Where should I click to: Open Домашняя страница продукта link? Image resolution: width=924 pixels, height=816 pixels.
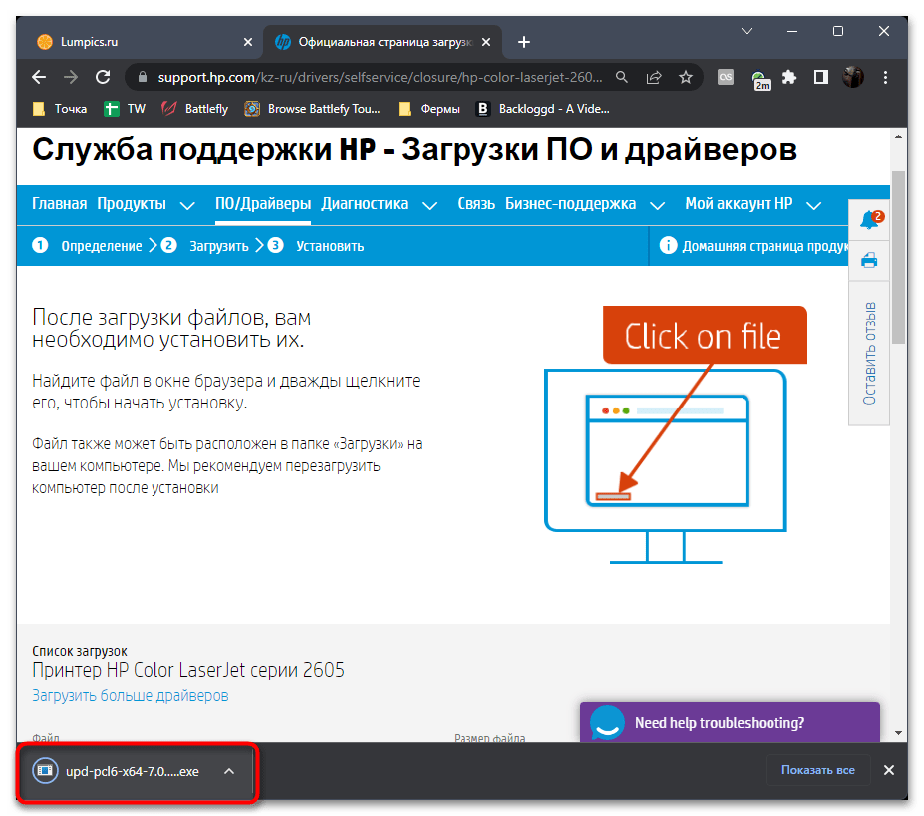(765, 246)
